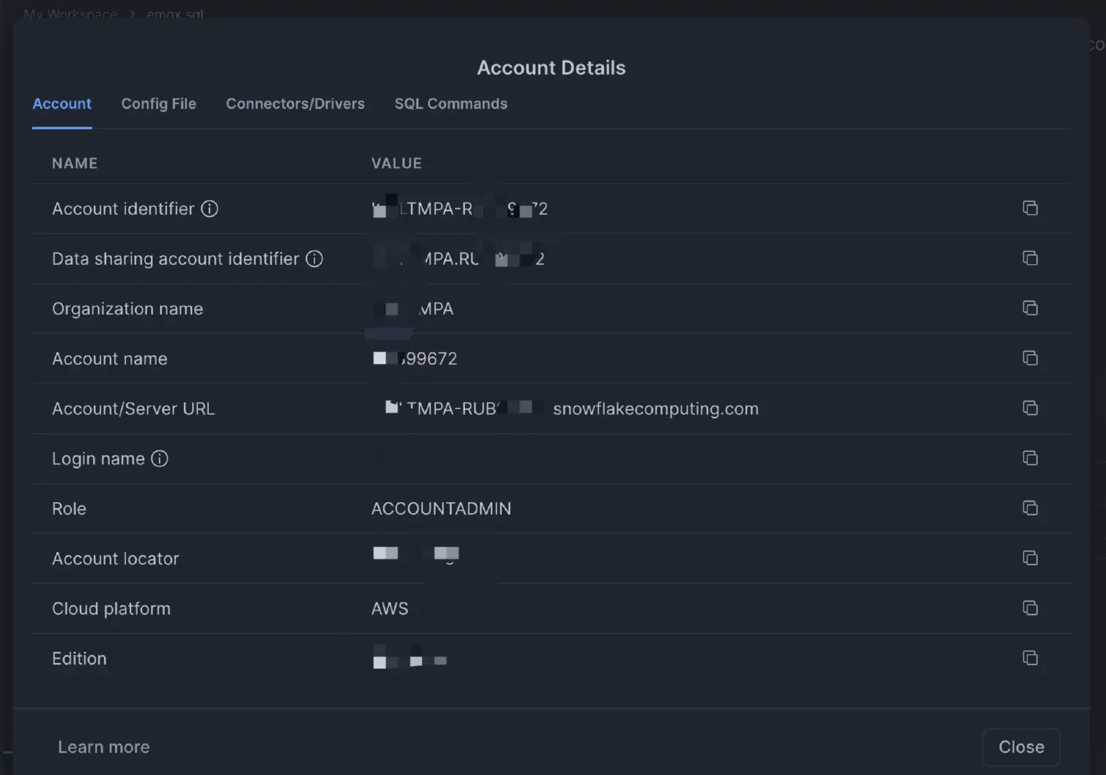Screen dimensions: 1106x775
Task: Copy the AWS cloud platform value
Action: pos(1030,608)
